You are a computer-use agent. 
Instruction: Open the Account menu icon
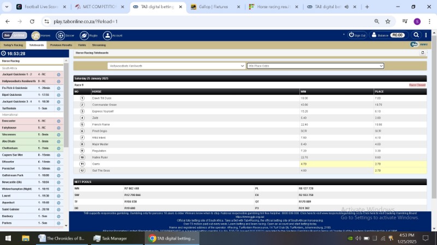pos(108,35)
